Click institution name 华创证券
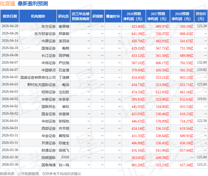The width and height of the screenshot is (208, 176). 48,121
